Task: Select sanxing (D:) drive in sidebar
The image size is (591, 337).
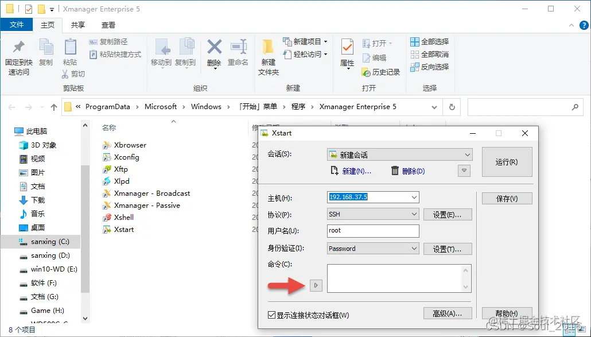Action: (x=45, y=255)
